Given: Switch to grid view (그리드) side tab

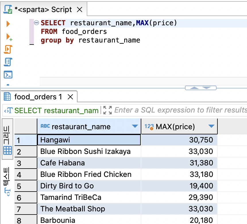Looking at the screenshot, I should pos(7,139).
